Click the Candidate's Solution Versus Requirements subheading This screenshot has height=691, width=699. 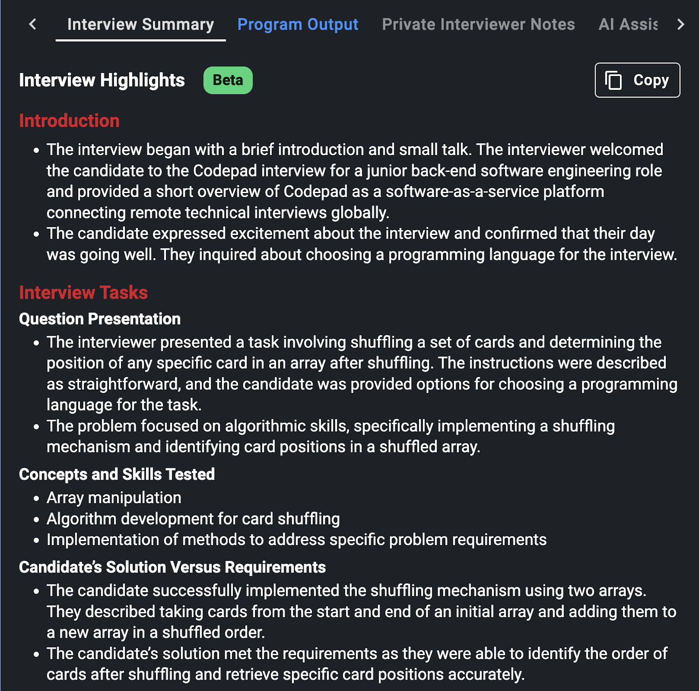click(172, 567)
